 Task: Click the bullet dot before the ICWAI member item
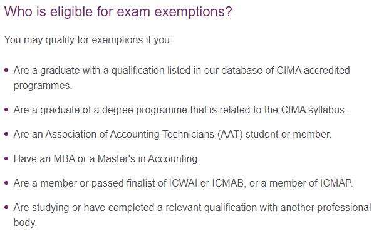[6, 183]
